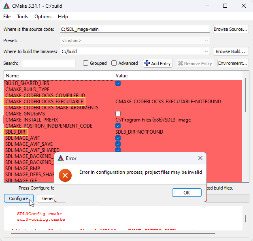This screenshot has width=253, height=241.
Task: Click the Environment button
Action: [233, 63]
